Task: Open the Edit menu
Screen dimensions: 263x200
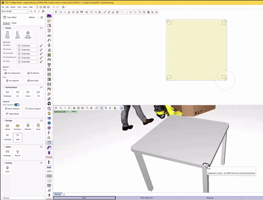Action: [x=7, y=7]
